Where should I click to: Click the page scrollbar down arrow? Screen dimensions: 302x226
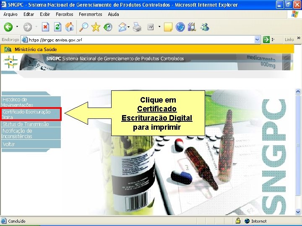pyautogui.click(x=298, y=212)
